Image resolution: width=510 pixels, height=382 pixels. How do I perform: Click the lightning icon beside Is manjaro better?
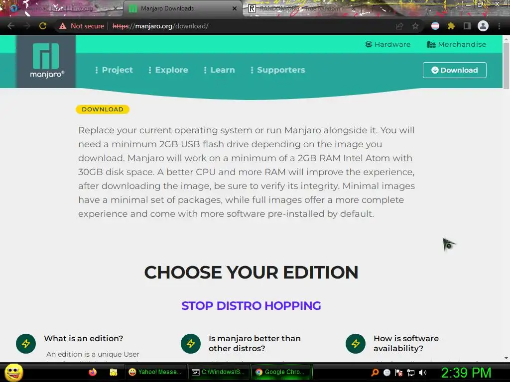tap(191, 344)
